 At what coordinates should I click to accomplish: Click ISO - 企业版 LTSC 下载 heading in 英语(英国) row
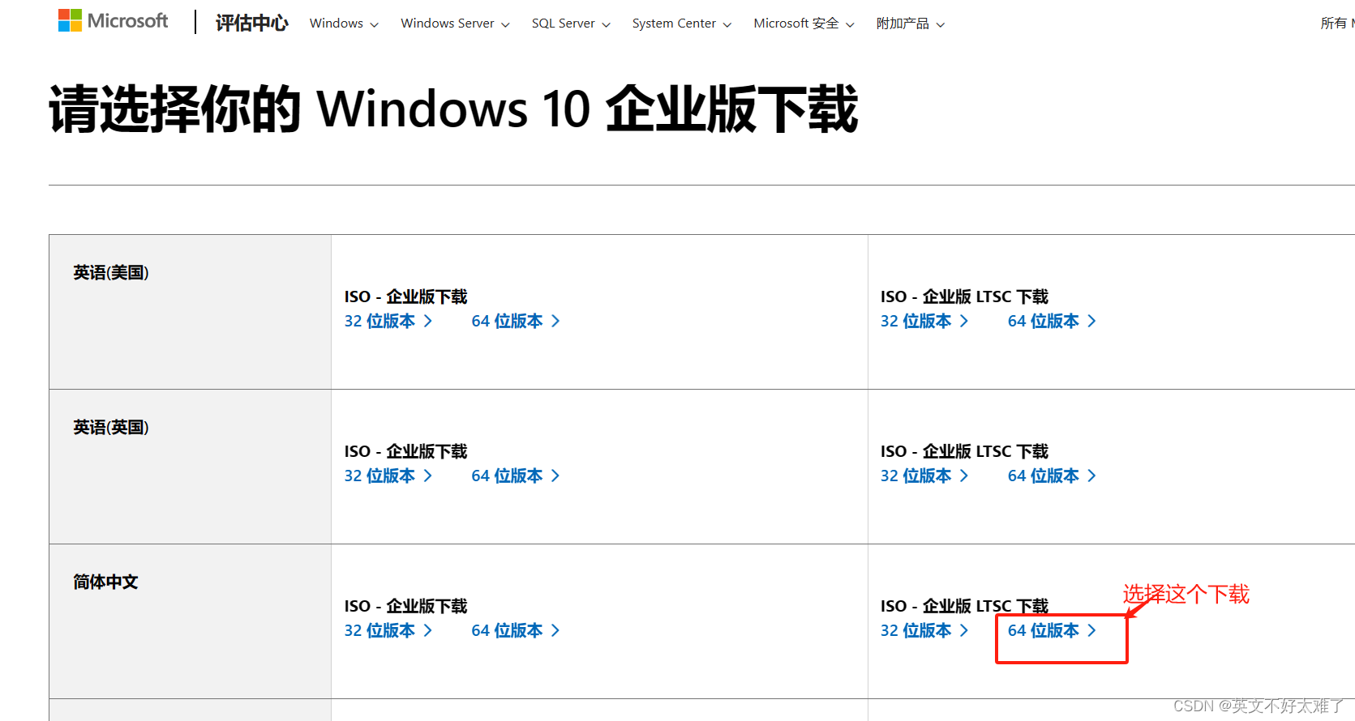(x=965, y=451)
